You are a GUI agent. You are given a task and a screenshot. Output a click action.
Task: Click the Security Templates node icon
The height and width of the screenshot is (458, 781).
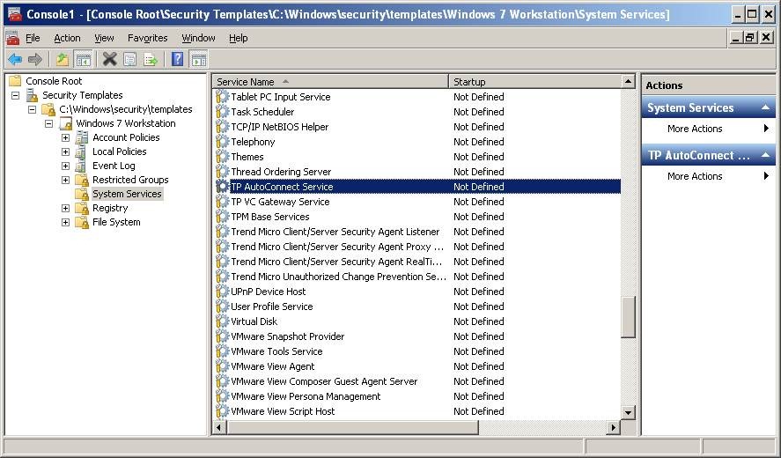33,95
